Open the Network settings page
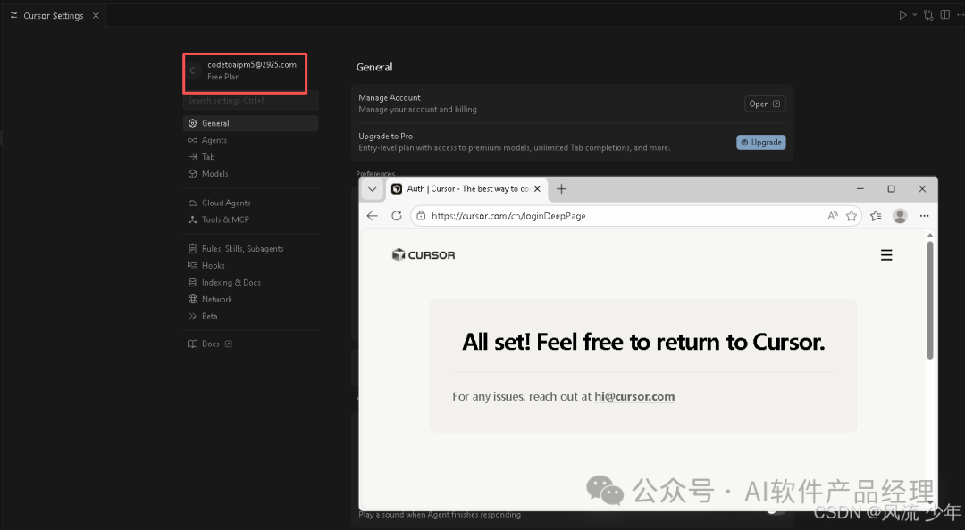This screenshot has height=530, width=965. (216, 300)
